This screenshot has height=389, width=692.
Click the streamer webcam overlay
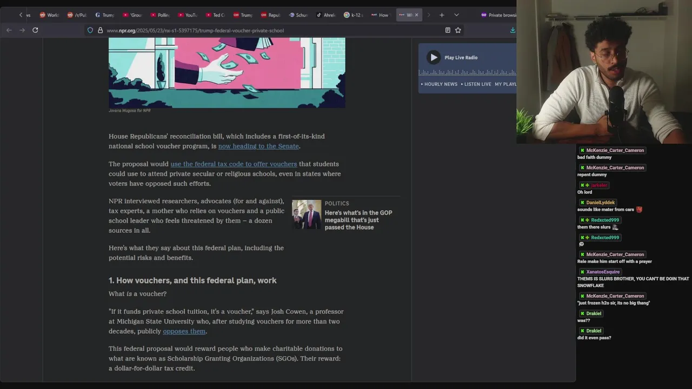coord(604,72)
